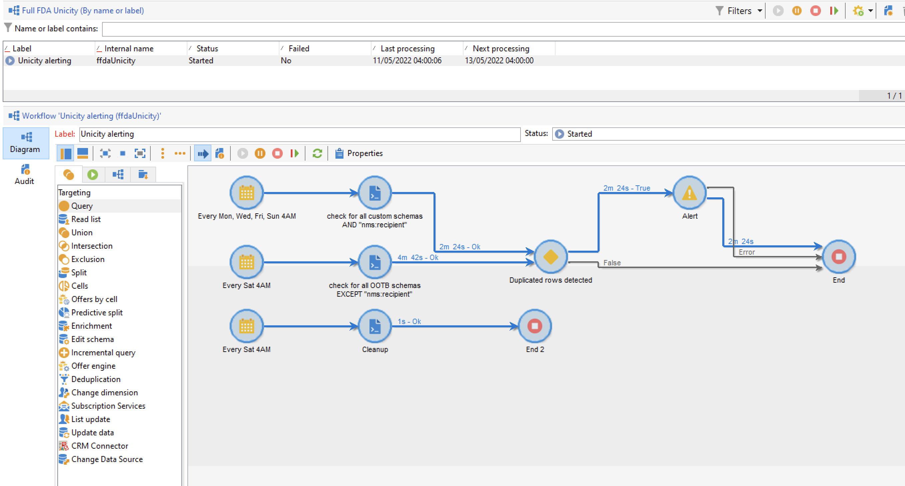Image resolution: width=905 pixels, height=486 pixels.
Task: Open the Filters dropdown
Action: [x=739, y=11]
